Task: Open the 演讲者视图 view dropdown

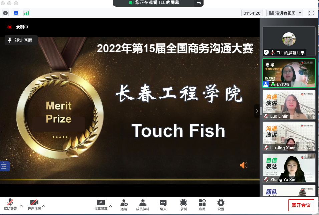Action: tap(285, 13)
